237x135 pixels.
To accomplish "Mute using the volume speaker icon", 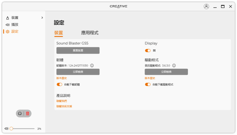I will [6, 129].
